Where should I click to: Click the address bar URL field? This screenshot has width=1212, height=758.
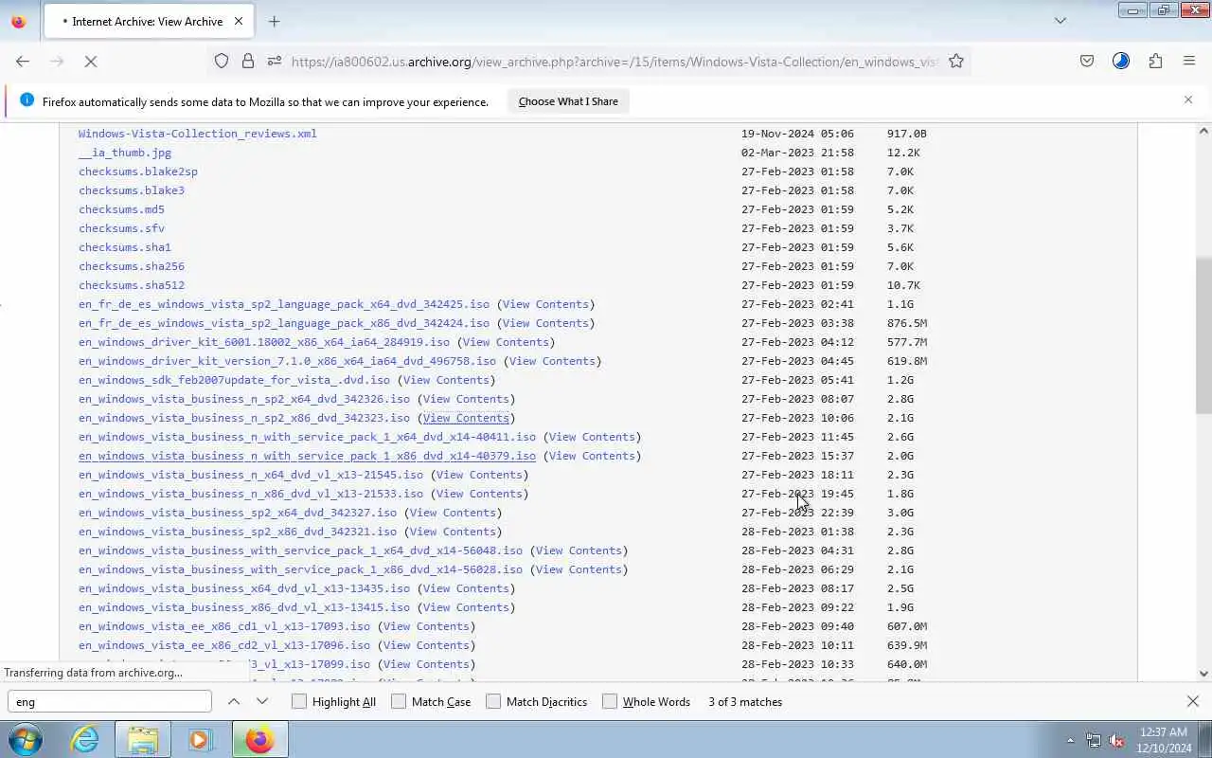[x=614, y=62]
